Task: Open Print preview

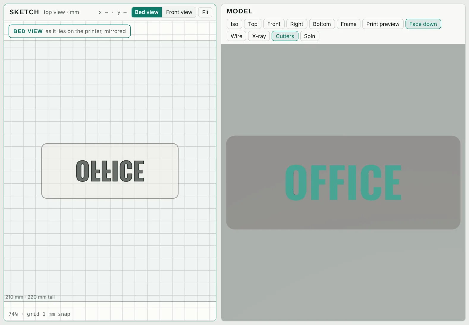Action: coord(383,24)
